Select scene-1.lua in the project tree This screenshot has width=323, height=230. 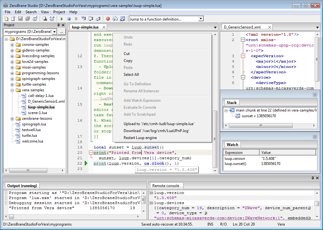(x=38, y=113)
